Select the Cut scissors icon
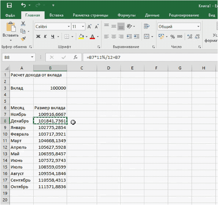Screen dimensions: 218x205 (x=23, y=24)
